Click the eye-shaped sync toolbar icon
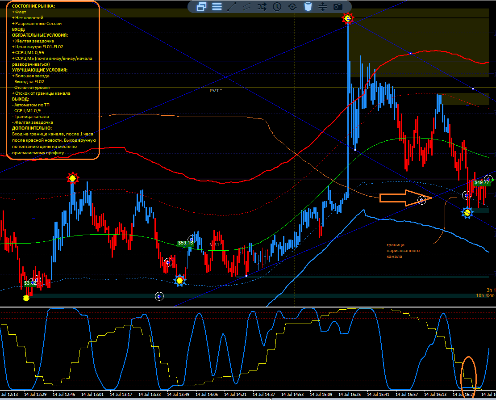 [x=292, y=7]
